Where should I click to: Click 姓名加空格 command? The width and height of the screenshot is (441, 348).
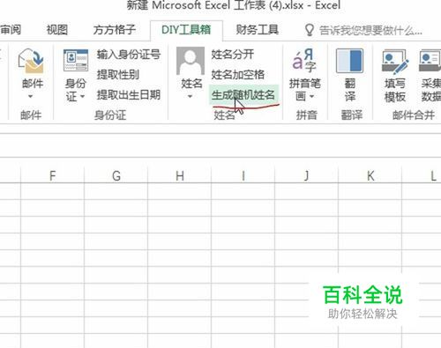click(x=238, y=75)
